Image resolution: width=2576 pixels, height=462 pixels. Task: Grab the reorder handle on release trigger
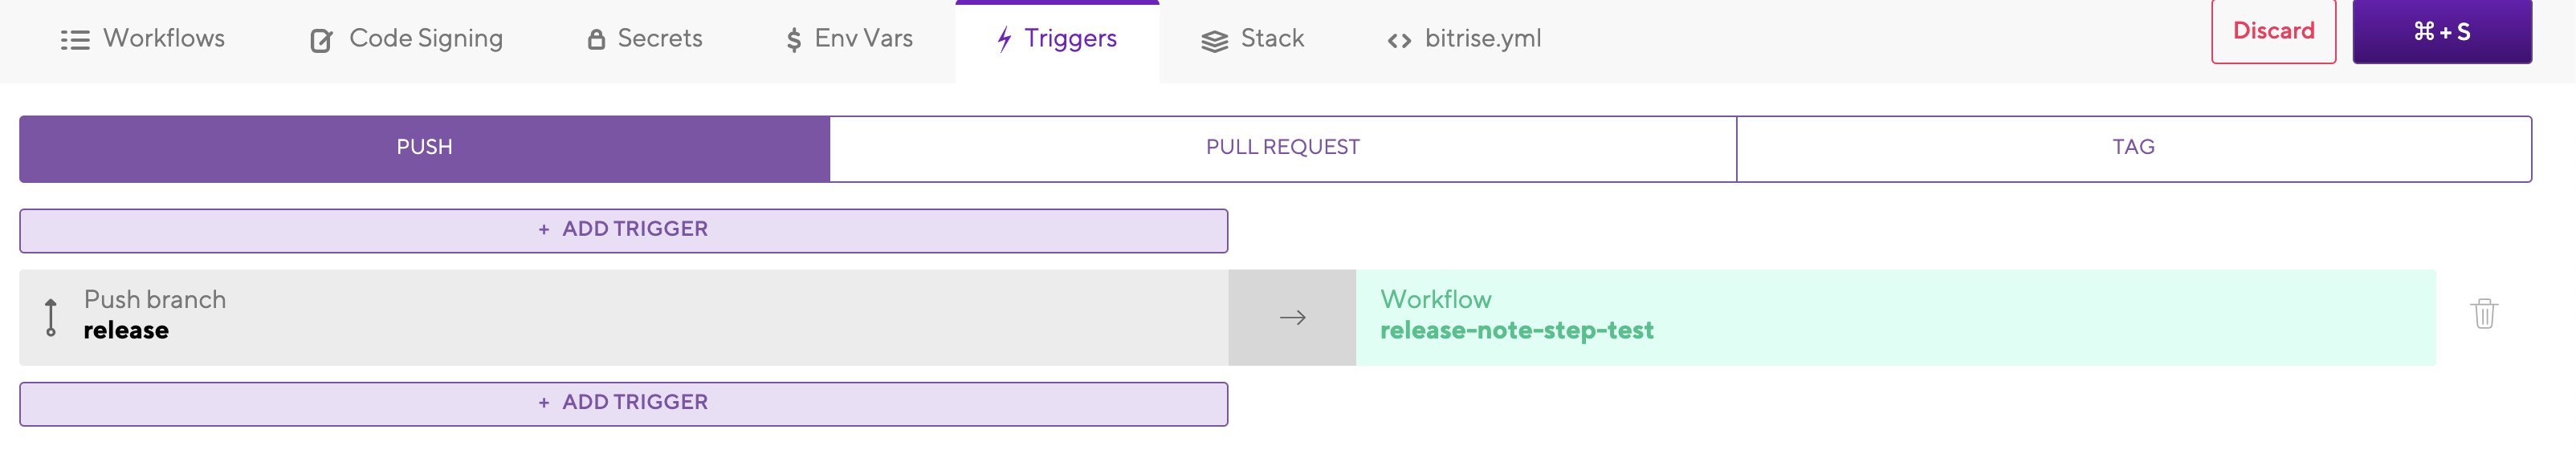tap(51, 318)
